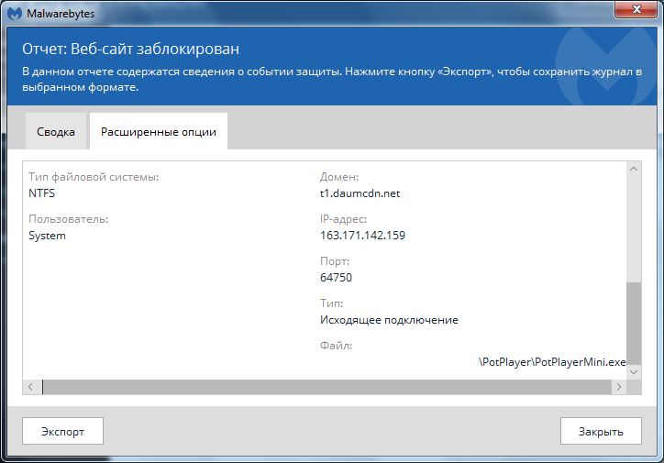
Task: Click the horizontal scrollbar left arrow
Action: (30, 387)
